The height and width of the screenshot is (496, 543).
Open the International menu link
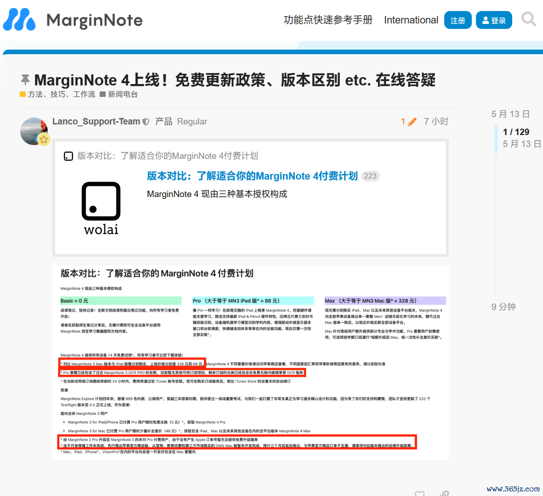click(411, 20)
